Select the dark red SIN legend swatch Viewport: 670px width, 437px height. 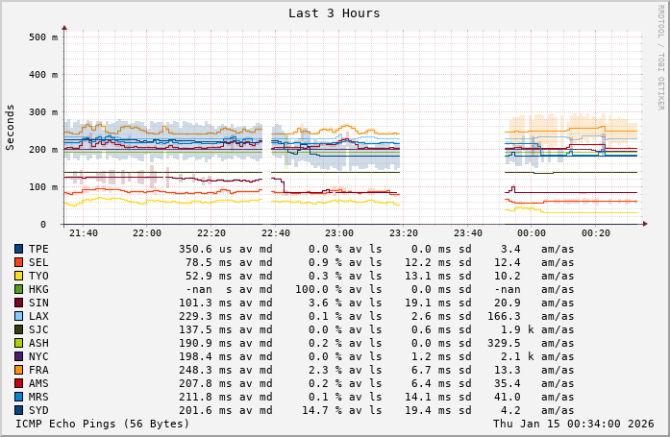tap(18, 303)
